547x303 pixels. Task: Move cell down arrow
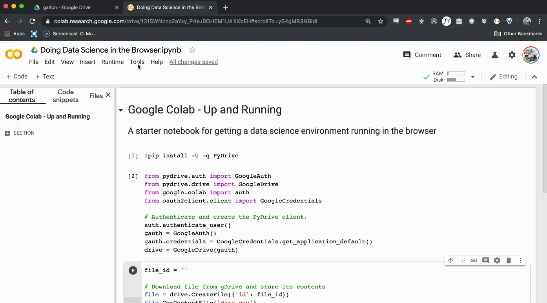click(462, 261)
